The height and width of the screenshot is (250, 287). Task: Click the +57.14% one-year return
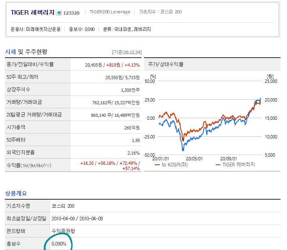(131, 168)
